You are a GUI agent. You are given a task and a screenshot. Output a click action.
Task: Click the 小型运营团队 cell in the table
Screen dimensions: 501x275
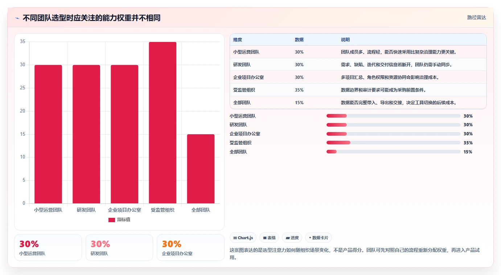pos(246,52)
